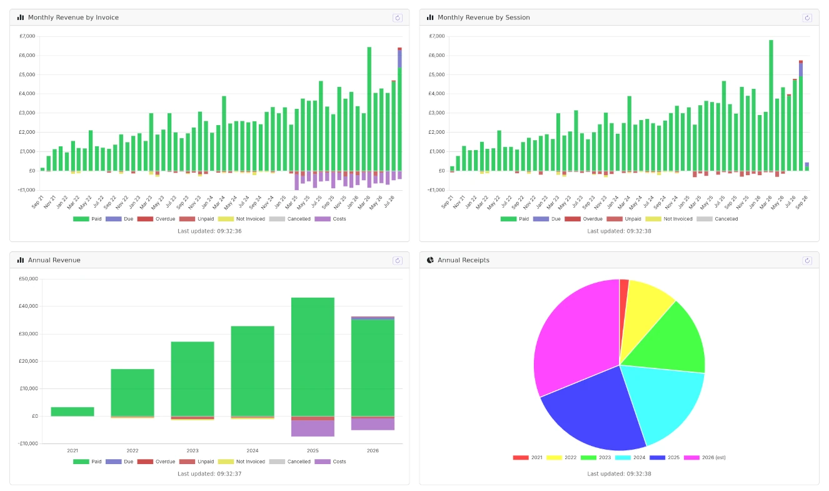
Task: Toggle 2025 legend swatch in Annual Receipts
Action: pos(658,458)
